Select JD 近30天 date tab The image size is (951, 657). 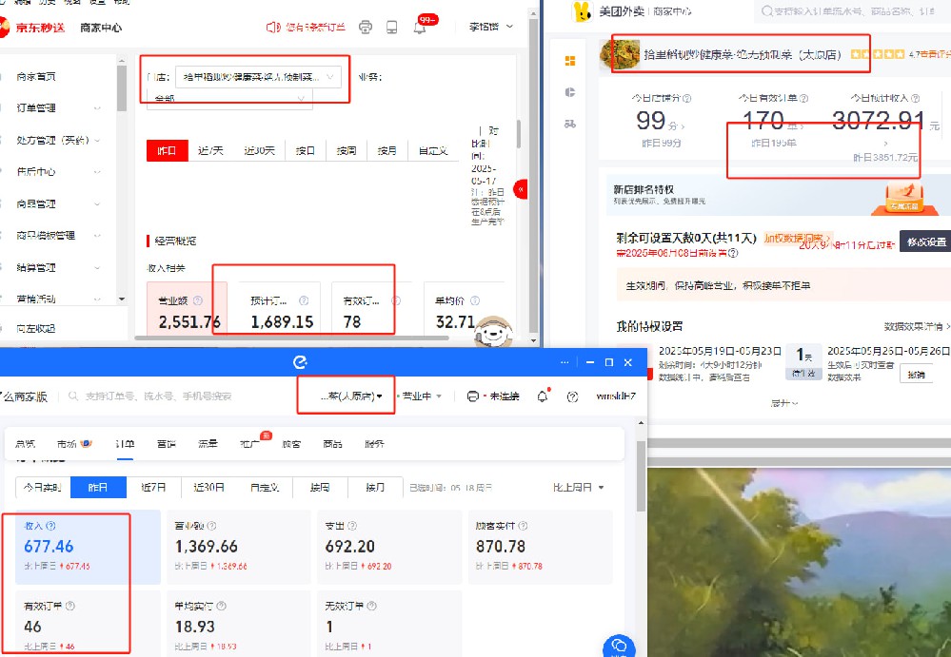259,150
